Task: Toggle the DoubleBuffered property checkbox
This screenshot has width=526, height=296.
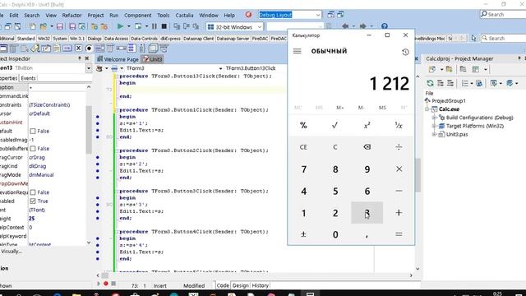Action: click(33, 148)
